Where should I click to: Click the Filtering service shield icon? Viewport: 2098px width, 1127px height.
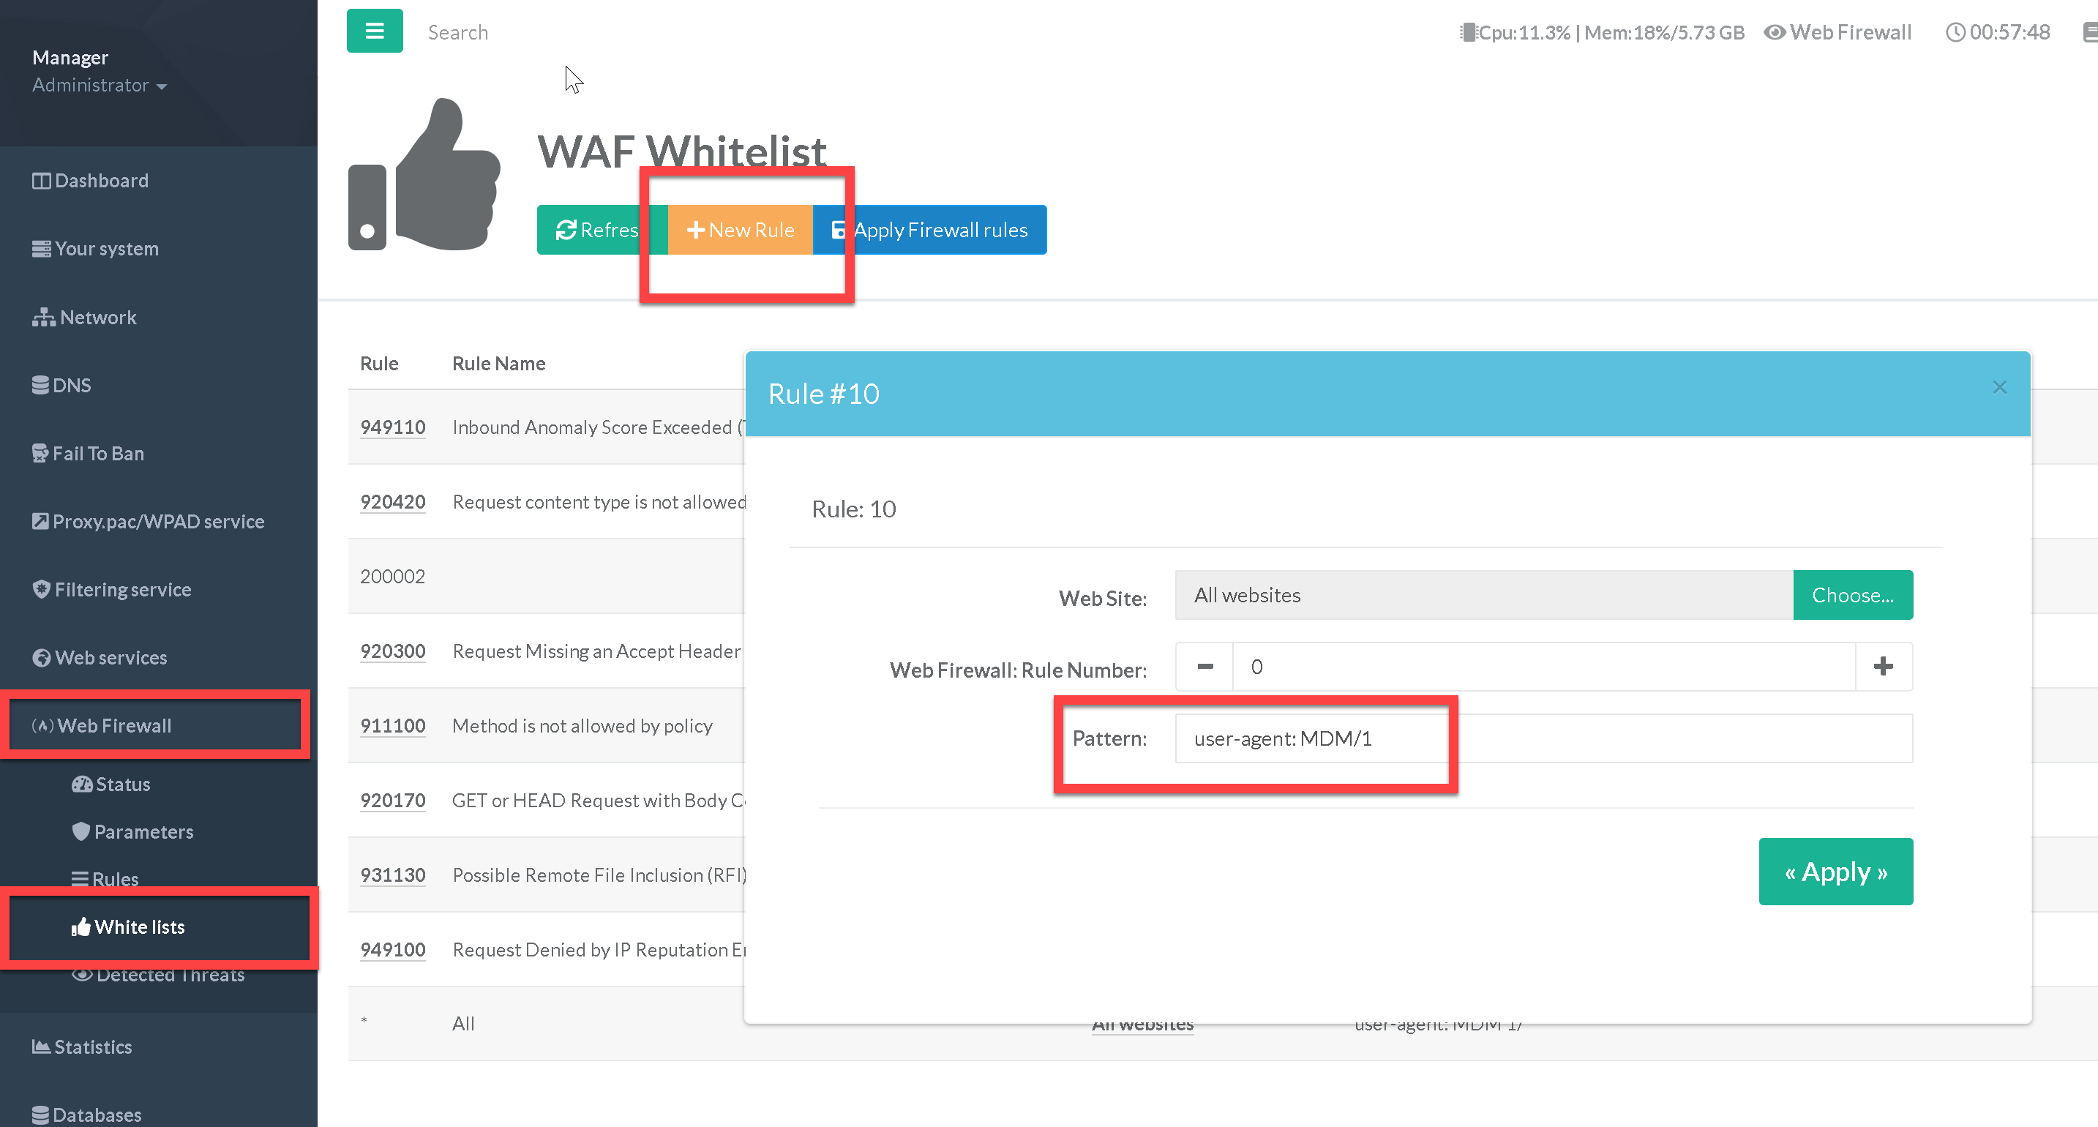tap(42, 590)
